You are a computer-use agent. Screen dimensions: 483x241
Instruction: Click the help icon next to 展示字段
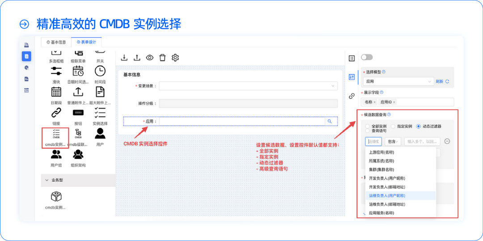pyautogui.click(x=382, y=92)
